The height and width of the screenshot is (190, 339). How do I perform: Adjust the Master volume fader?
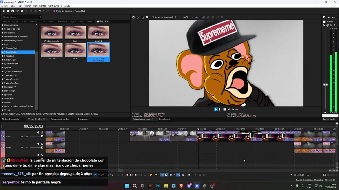coord(325,84)
